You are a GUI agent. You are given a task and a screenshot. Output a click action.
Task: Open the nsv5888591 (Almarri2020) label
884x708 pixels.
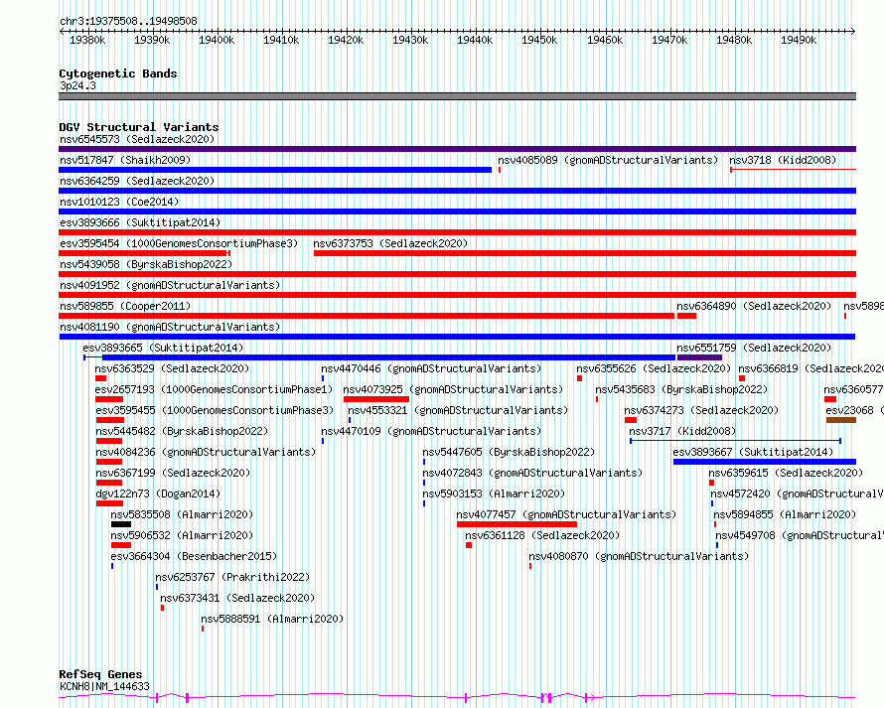(x=272, y=619)
